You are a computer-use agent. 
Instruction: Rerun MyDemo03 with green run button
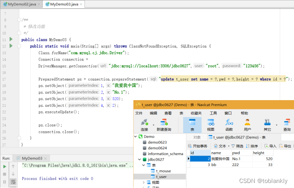5,167
